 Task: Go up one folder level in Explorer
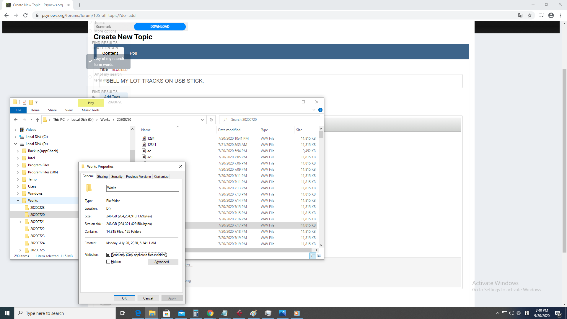[x=38, y=120]
